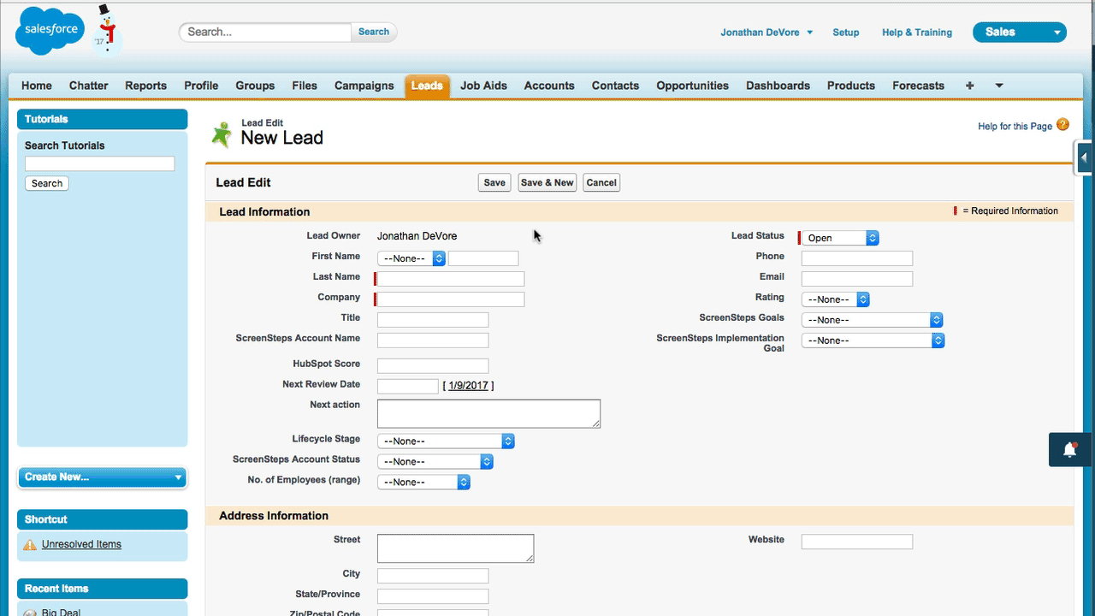Switch to the Chatter tab

click(89, 86)
